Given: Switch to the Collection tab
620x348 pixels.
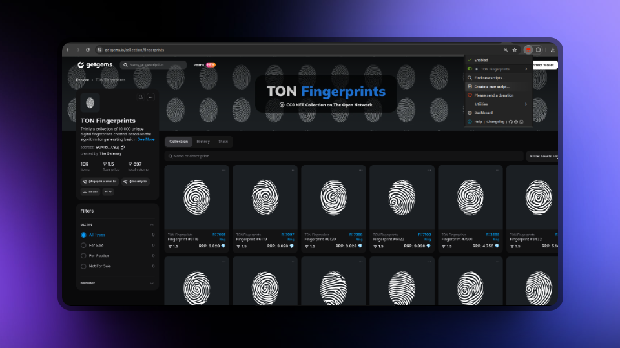Looking at the screenshot, I should tap(179, 142).
